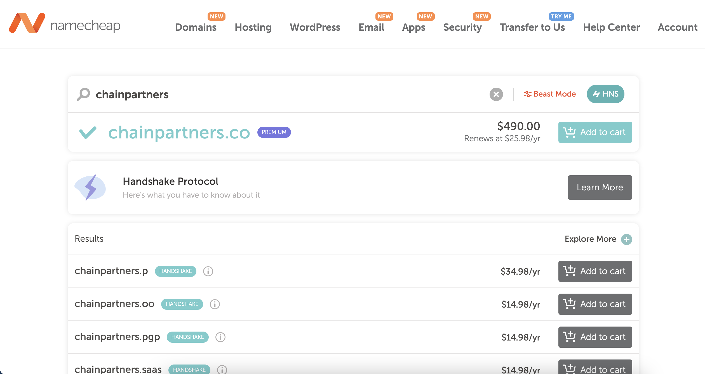
Task: Expand Explore More plus icon
Action: pyautogui.click(x=626, y=239)
